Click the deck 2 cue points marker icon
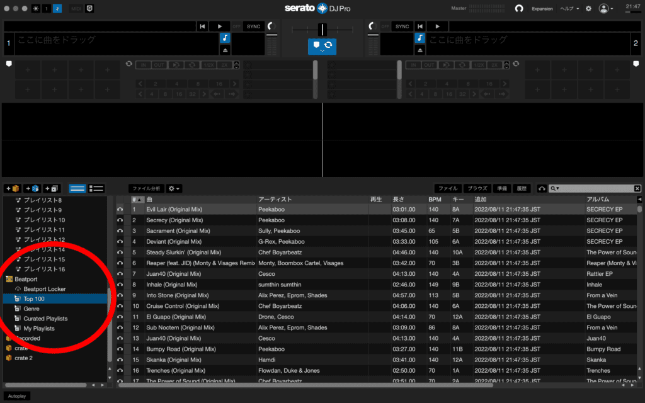 (x=636, y=64)
